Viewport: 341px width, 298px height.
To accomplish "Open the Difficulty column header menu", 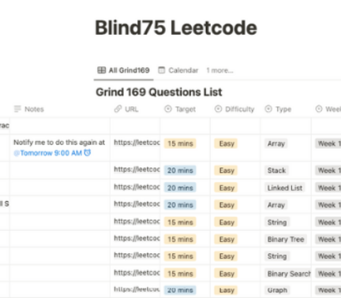I will [235, 109].
